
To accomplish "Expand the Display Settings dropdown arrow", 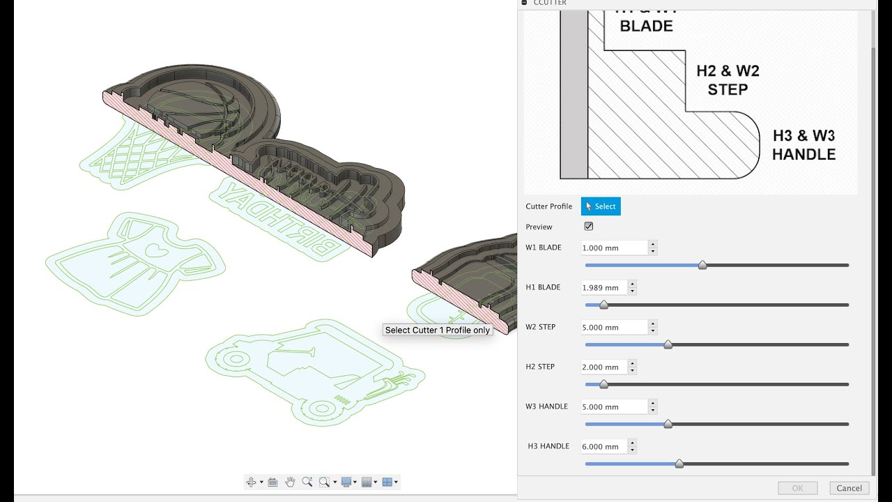I will tap(355, 482).
